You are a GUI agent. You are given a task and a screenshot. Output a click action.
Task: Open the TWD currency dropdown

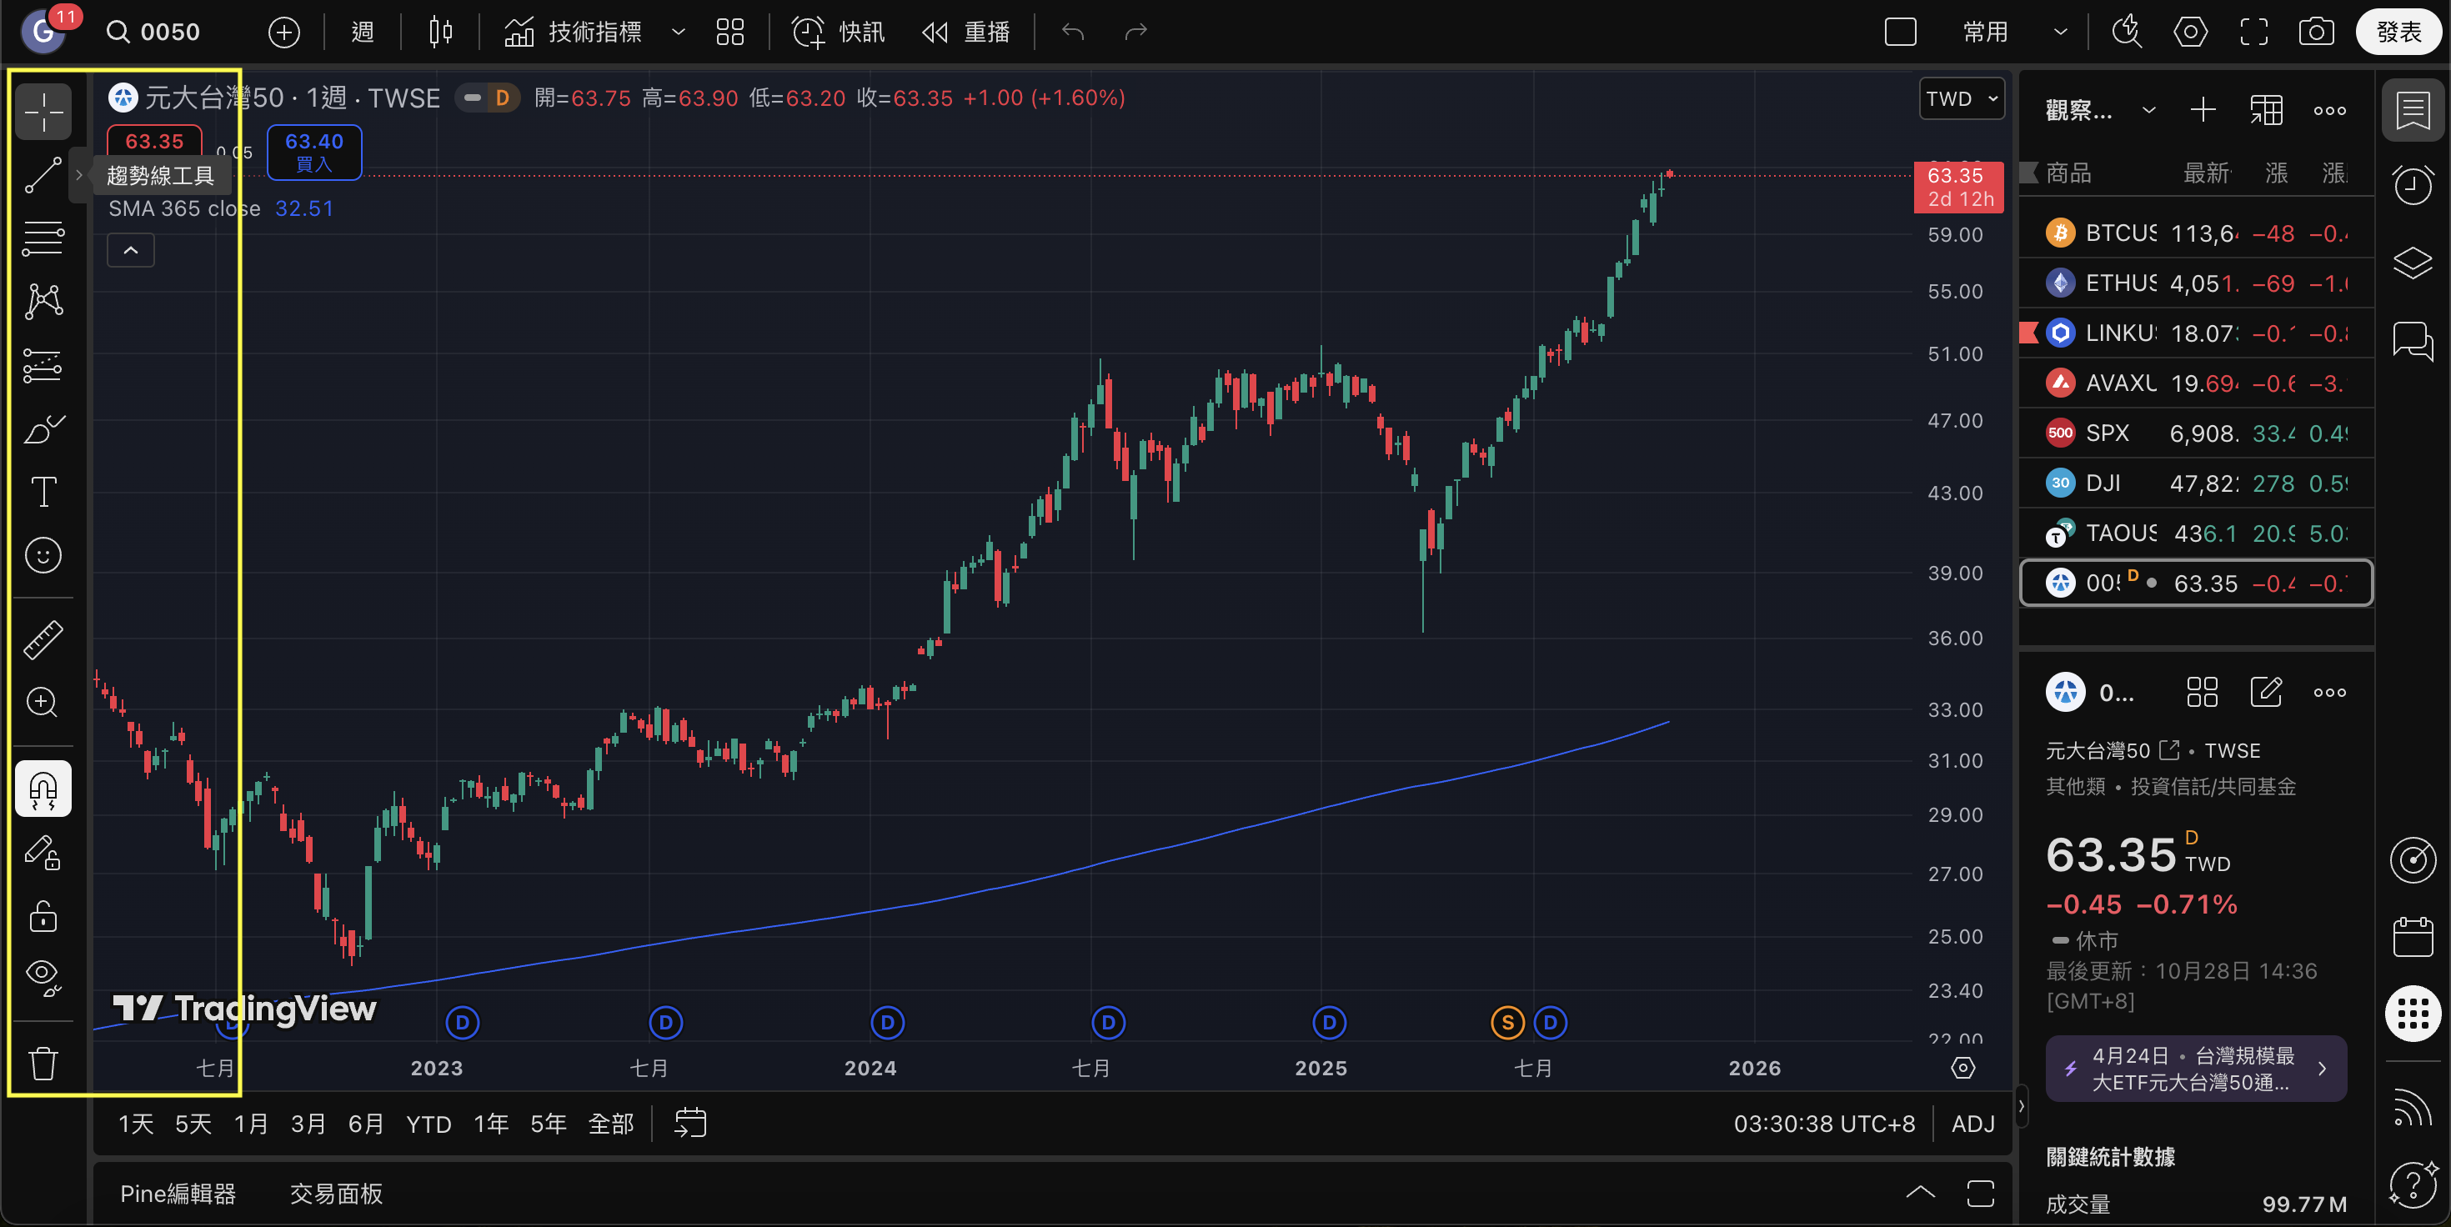click(x=1960, y=99)
